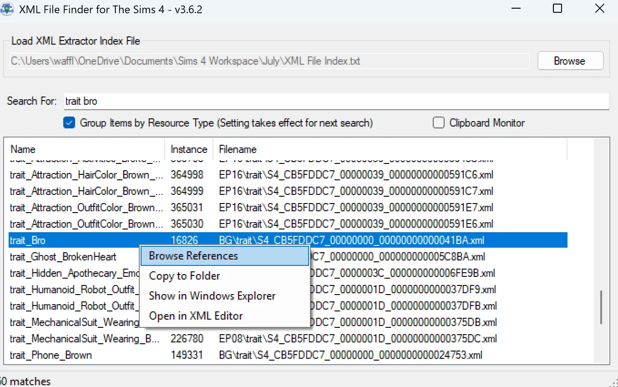Open trait_Bro in XML Editor
The height and width of the screenshot is (387, 618).
tap(196, 316)
